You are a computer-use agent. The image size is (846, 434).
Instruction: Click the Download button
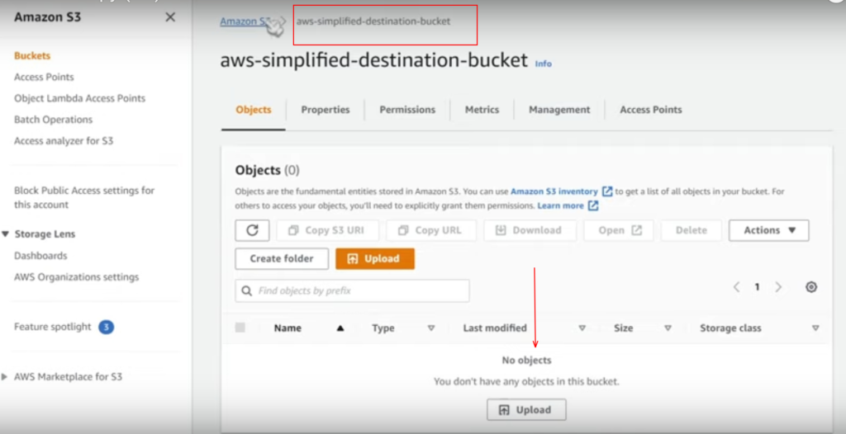tap(530, 230)
